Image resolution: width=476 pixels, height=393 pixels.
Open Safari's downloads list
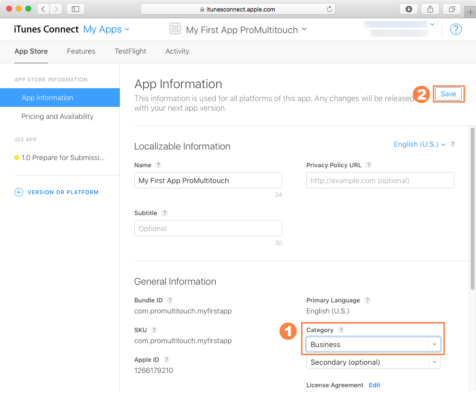(408, 9)
